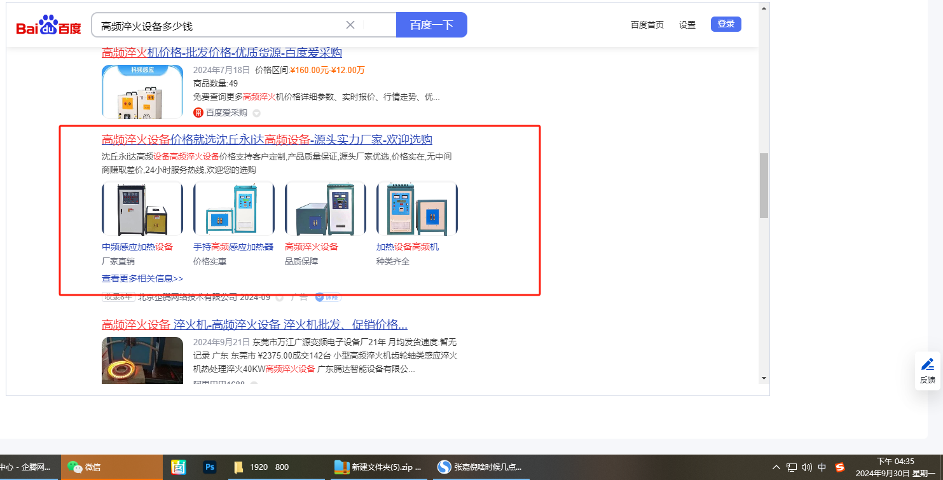Show hidden system tray icons
Viewport: 943px width, 480px height.
click(x=776, y=467)
